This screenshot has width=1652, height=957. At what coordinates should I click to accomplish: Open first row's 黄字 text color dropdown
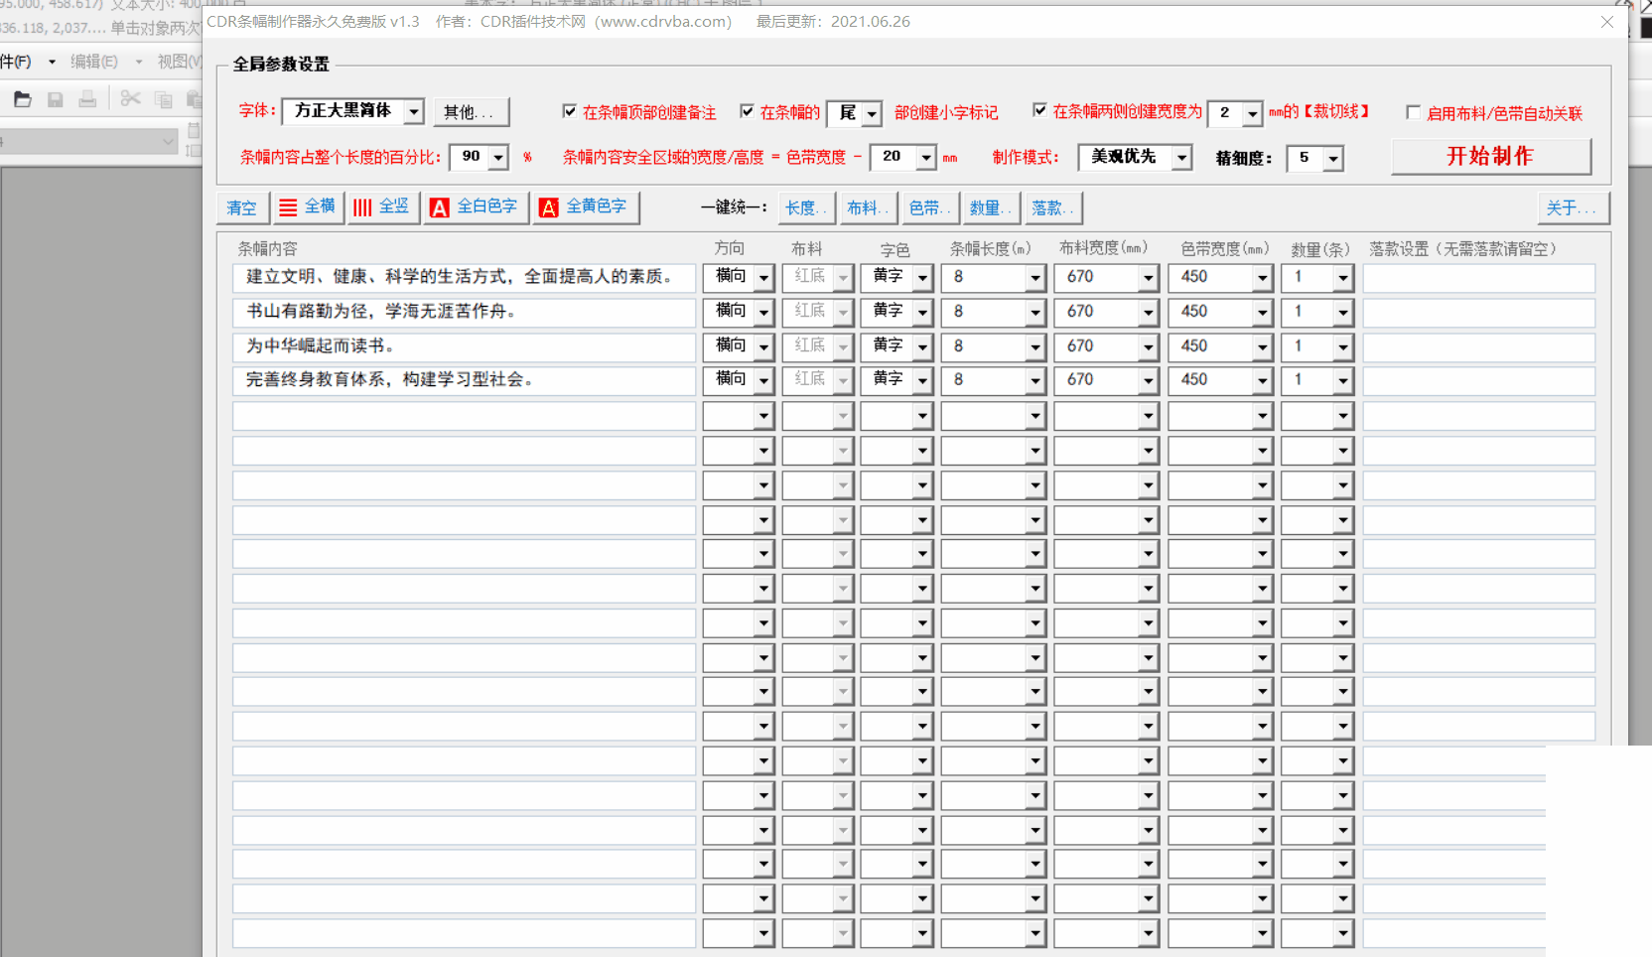[x=921, y=279]
